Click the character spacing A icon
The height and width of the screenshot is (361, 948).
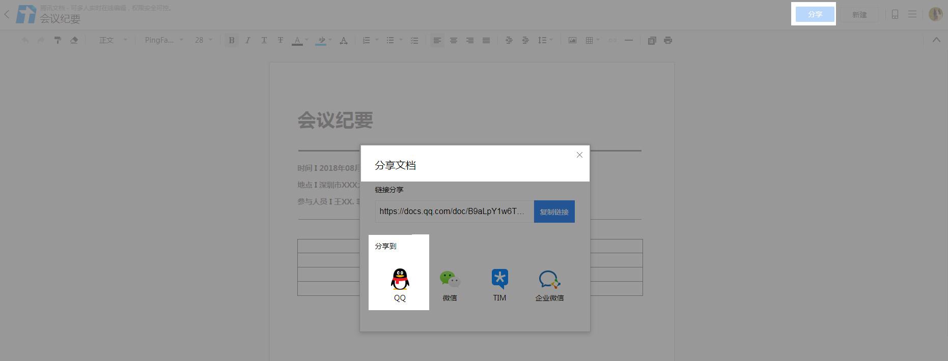pos(344,40)
